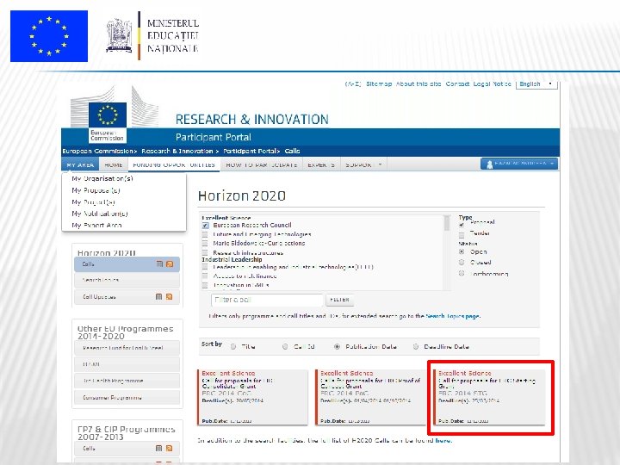Click calendar icon beside FP7 & CIP Calls

click(159, 448)
